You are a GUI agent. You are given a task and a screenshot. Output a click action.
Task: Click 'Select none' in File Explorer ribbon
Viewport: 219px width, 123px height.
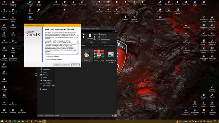pos(103,37)
